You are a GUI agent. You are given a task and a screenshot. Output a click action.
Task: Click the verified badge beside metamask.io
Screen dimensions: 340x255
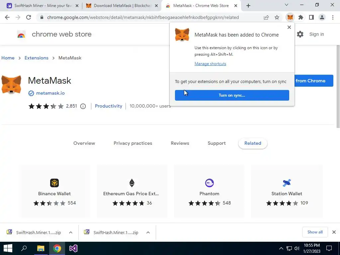pos(31,93)
